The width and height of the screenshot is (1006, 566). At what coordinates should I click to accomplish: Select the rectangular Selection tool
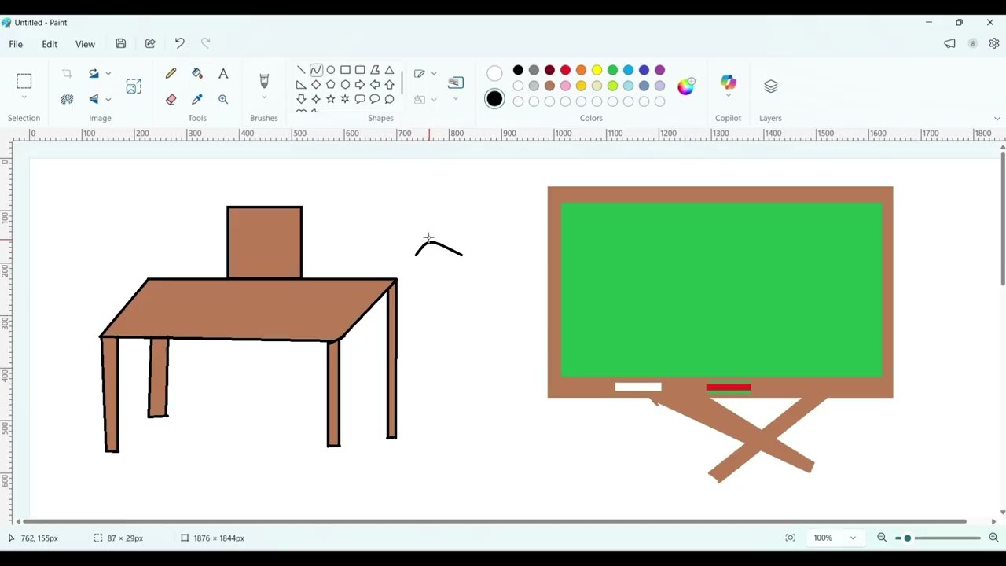[24, 80]
